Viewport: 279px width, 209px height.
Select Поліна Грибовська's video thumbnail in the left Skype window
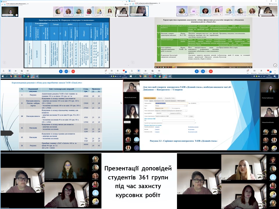[10, 12]
